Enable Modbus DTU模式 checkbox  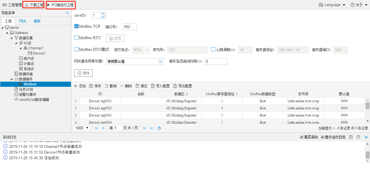tap(76, 49)
